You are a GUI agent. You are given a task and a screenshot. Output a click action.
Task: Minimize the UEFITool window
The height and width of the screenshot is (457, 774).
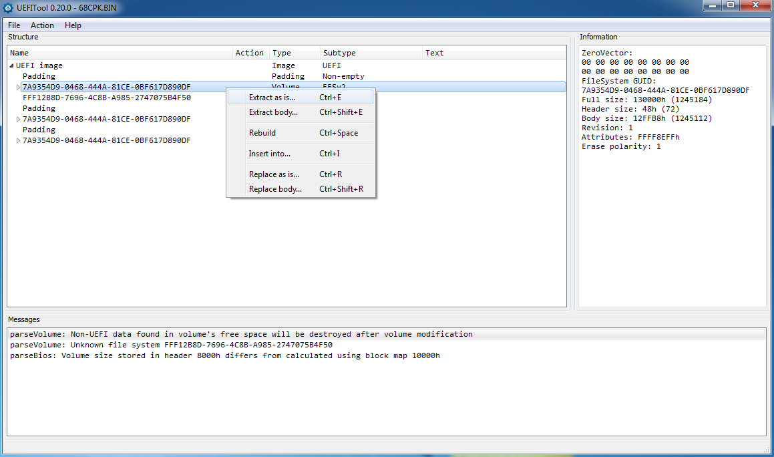pos(713,5)
